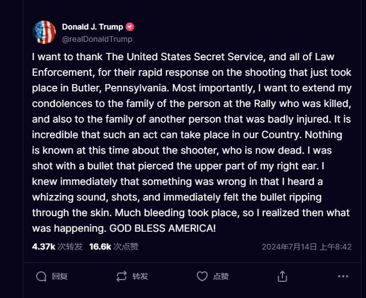Click the Donald J. Trump display name
The height and width of the screenshot is (298, 366).
(x=92, y=27)
